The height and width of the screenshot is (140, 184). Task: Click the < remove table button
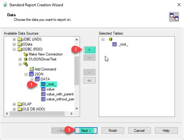[89, 73]
